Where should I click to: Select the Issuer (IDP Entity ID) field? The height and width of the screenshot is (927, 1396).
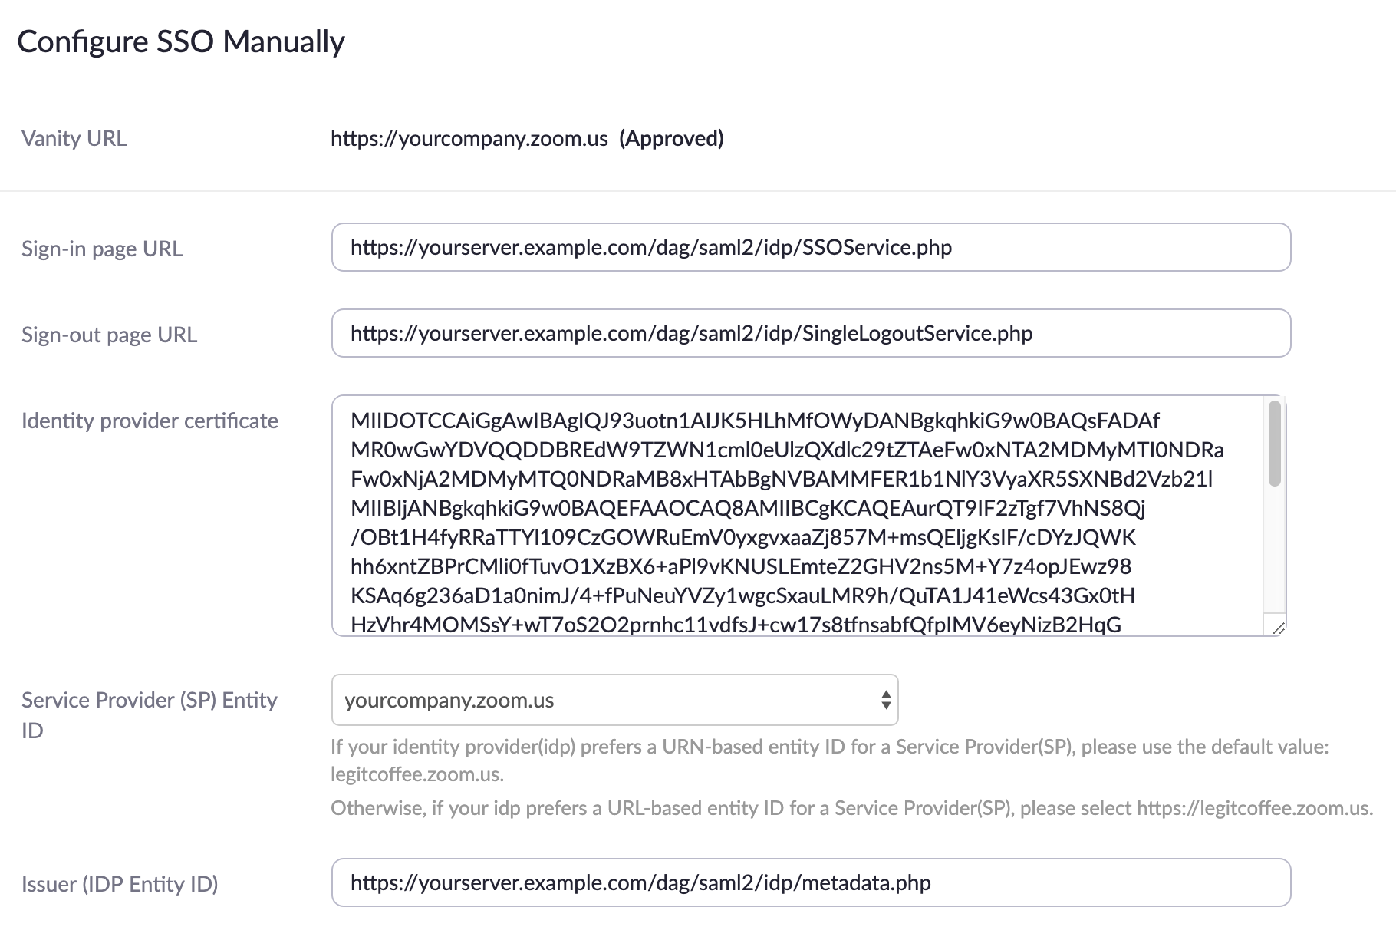pos(811,882)
